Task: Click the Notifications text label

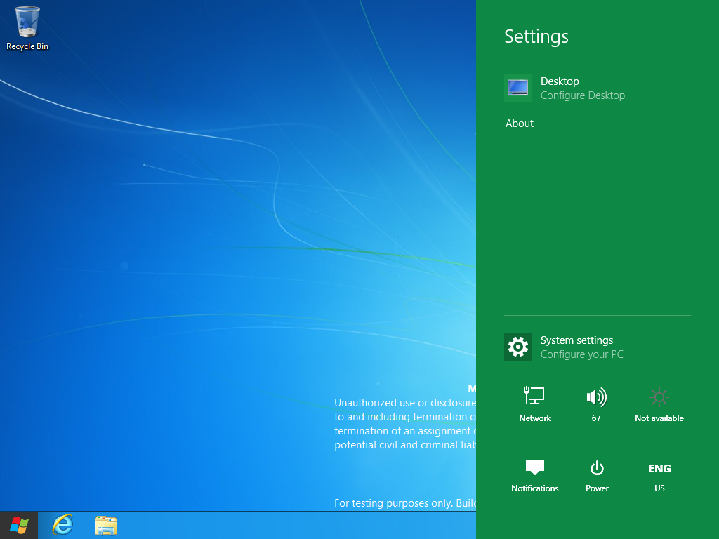Action: (x=534, y=488)
